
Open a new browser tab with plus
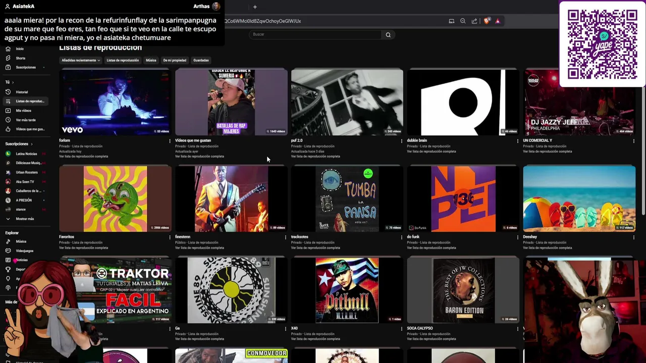tap(255, 7)
